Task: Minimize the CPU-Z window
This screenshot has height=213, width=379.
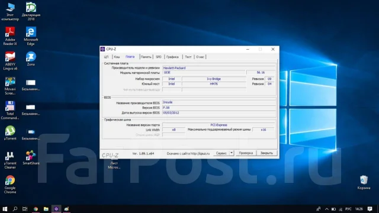Action: click(x=248, y=49)
